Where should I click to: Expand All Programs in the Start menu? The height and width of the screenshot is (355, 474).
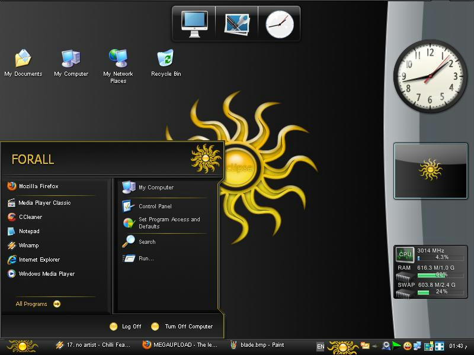38,304
